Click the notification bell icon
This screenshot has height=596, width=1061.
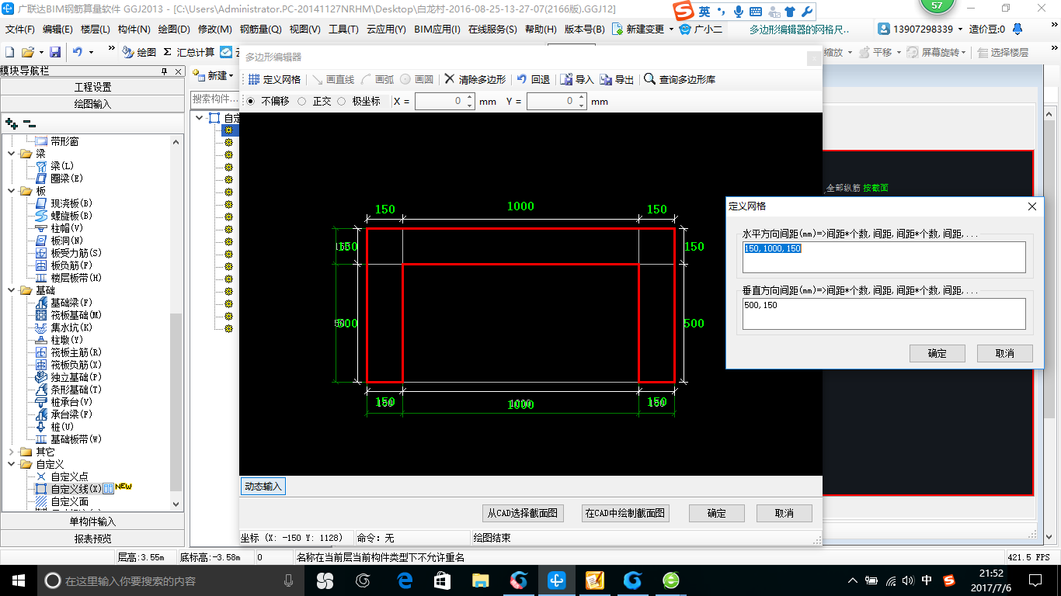[1018, 29]
